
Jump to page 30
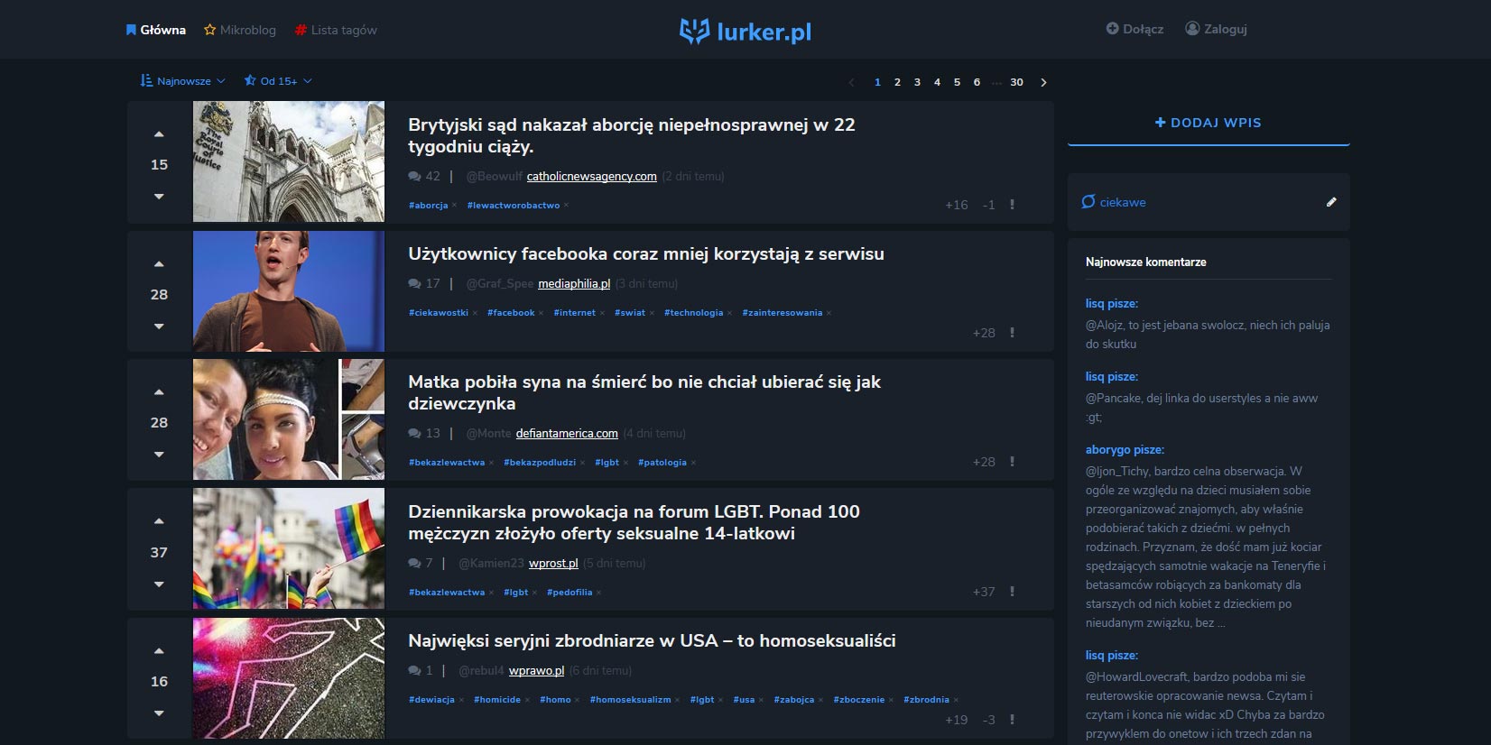point(1016,82)
